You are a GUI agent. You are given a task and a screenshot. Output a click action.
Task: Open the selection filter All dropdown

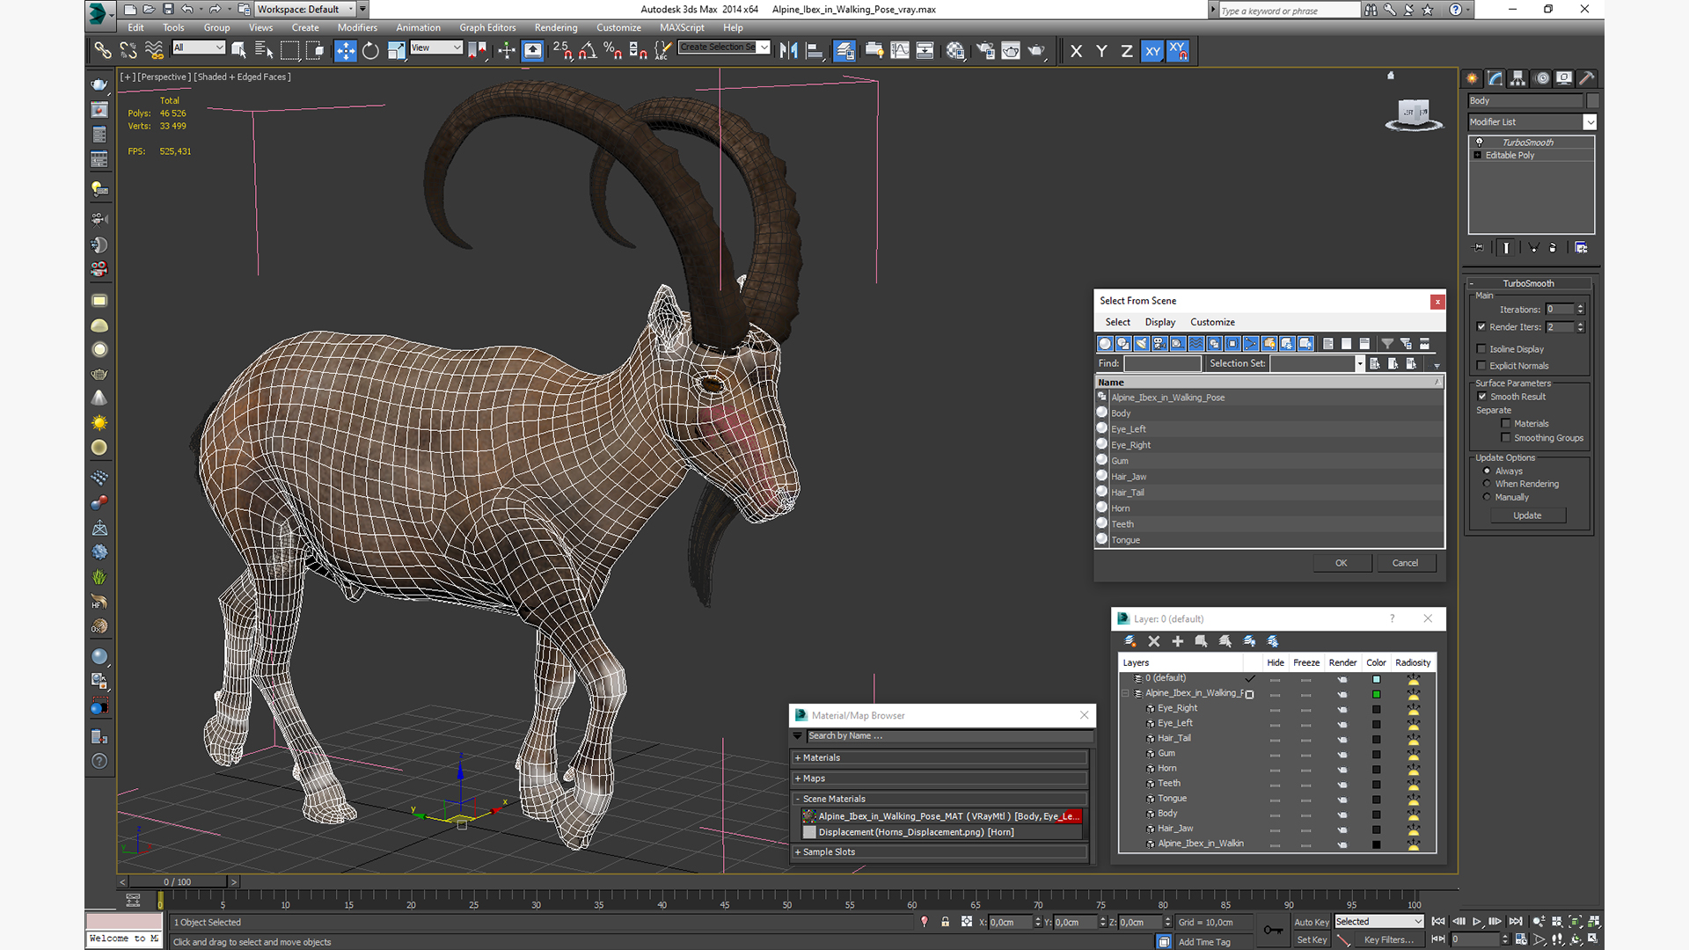[198, 47]
